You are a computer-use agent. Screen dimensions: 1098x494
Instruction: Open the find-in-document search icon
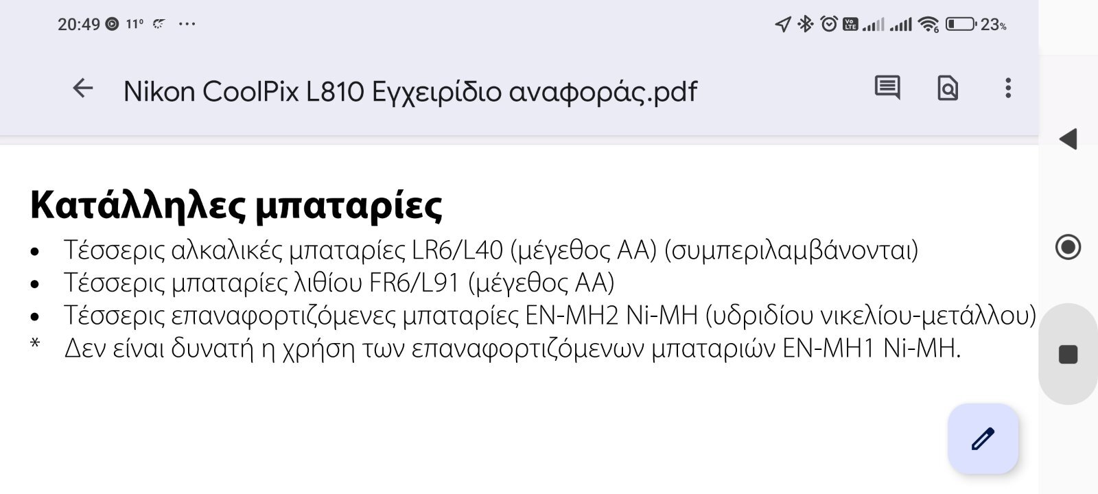tap(948, 89)
